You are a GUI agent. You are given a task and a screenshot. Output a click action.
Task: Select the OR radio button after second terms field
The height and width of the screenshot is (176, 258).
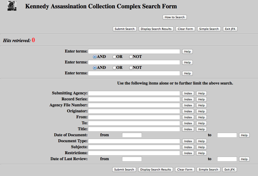pyautogui.click(x=114, y=68)
